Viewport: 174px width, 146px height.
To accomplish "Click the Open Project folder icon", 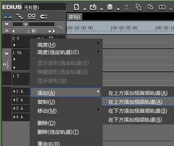I will (x=93, y=7).
